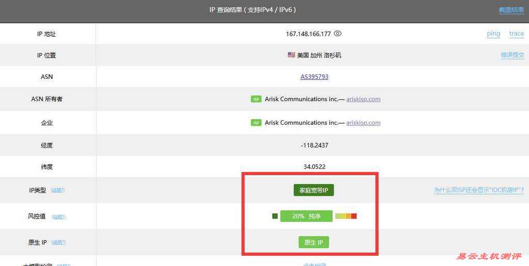Click the ASN 所有者 row label
This screenshot has height=266, width=529.
click(x=47, y=99)
